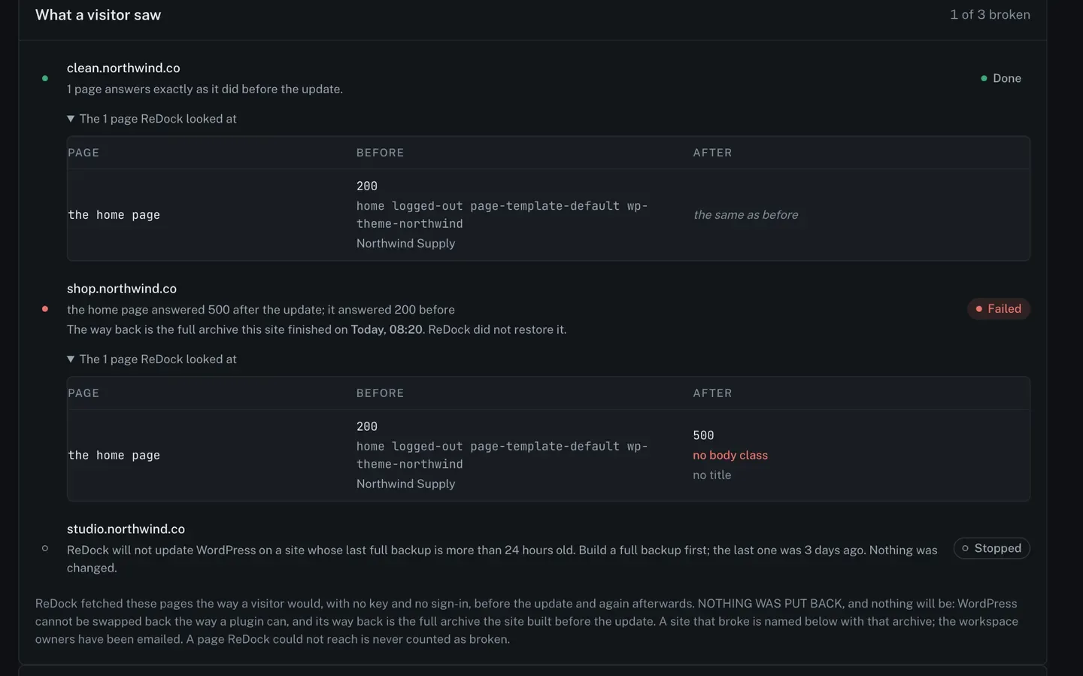Image resolution: width=1083 pixels, height=676 pixels.
Task: Click the "1 of 3 broken" summary count
Action: (x=990, y=15)
